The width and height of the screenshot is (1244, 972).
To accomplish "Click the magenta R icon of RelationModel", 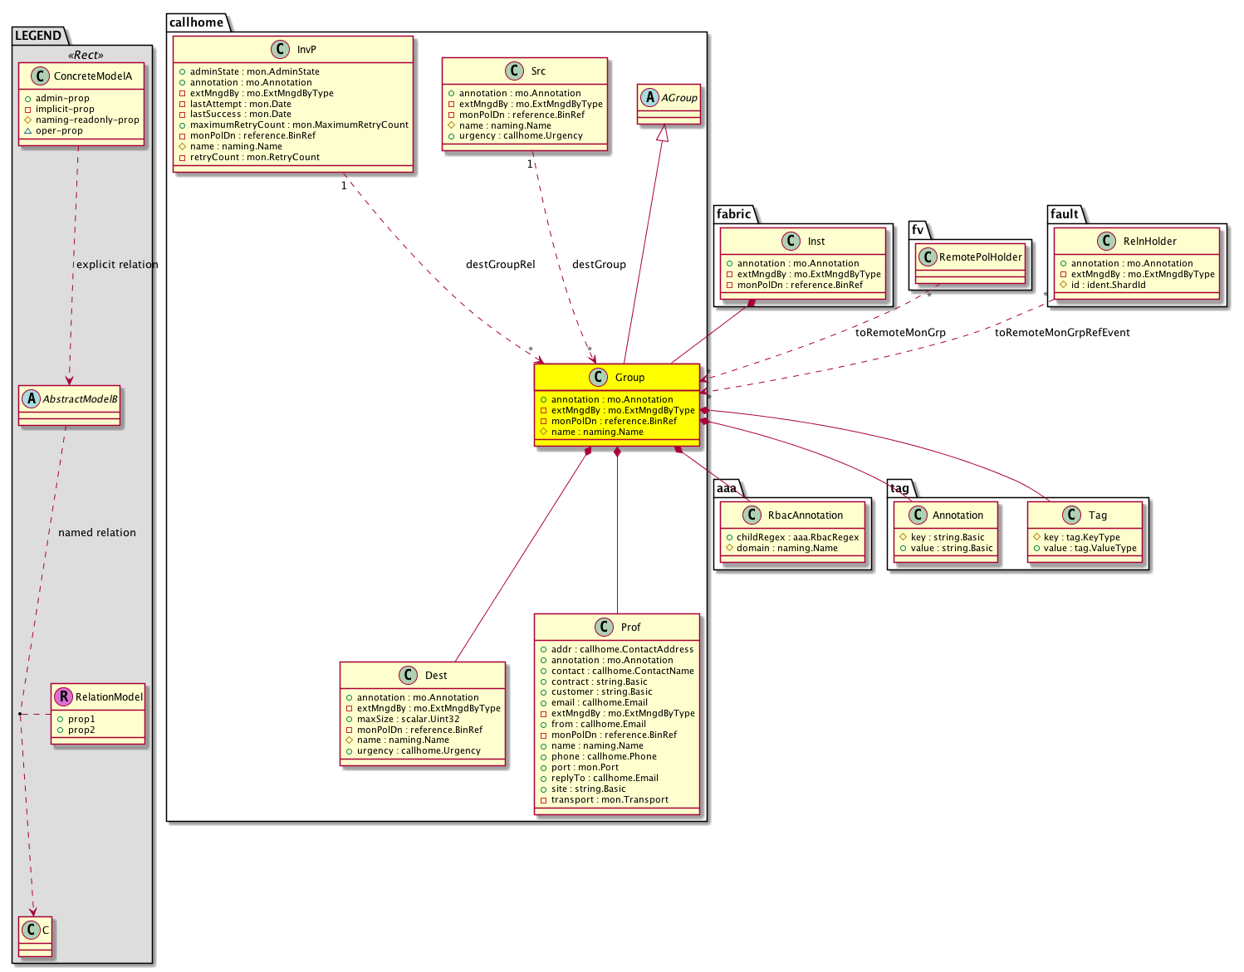I will point(63,696).
